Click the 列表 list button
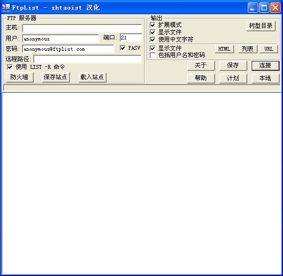 (248, 49)
